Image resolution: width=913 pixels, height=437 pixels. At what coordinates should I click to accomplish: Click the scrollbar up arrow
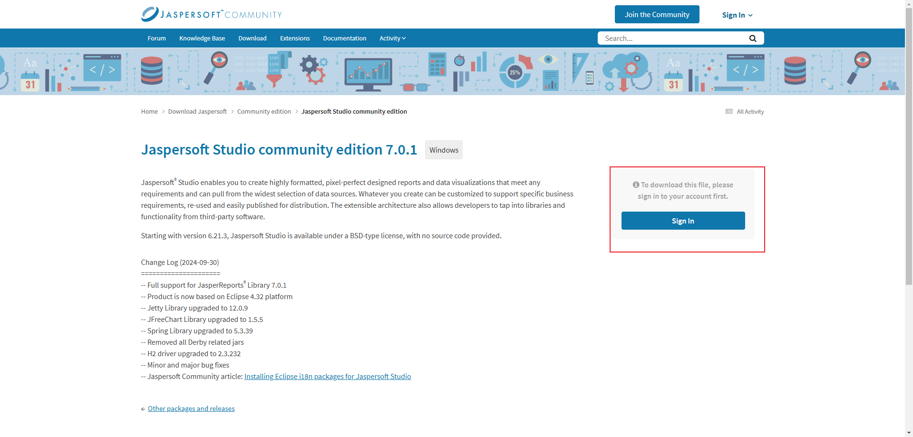point(909,4)
